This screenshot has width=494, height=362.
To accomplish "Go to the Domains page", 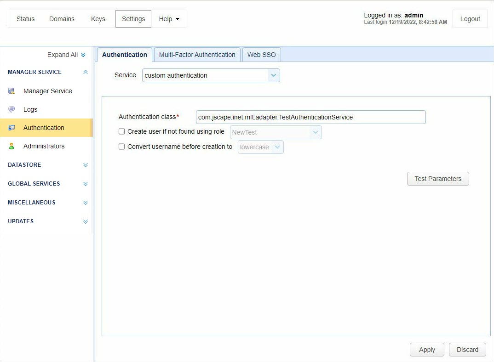I will coord(62,19).
